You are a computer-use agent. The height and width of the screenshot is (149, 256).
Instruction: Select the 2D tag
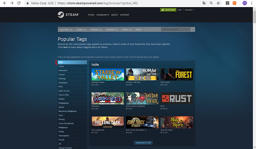click(x=72, y=144)
